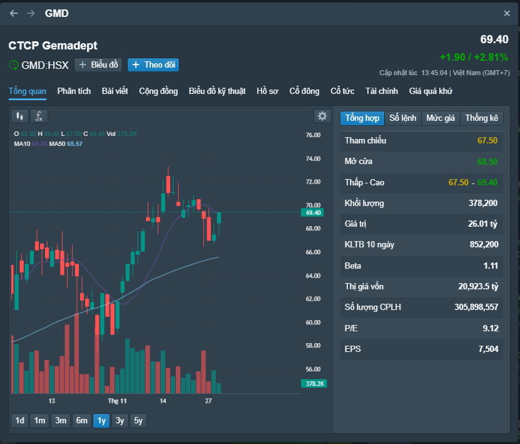Select the Tổng hợp panel tab
The width and height of the screenshot is (520, 444).
(x=362, y=118)
